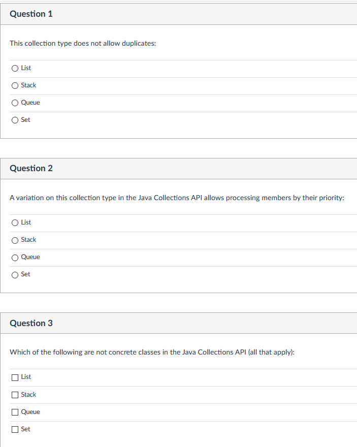This screenshot has width=357, height=447.
Task: Check the List checkbox in Question 3
Action: pyautogui.click(x=15, y=377)
